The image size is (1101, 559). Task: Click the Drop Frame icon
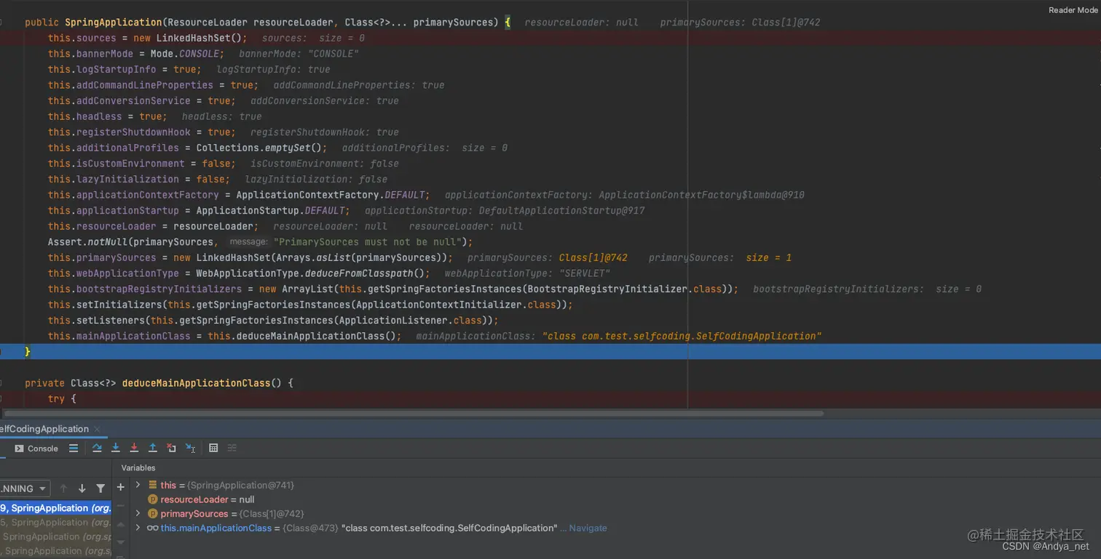[171, 448]
